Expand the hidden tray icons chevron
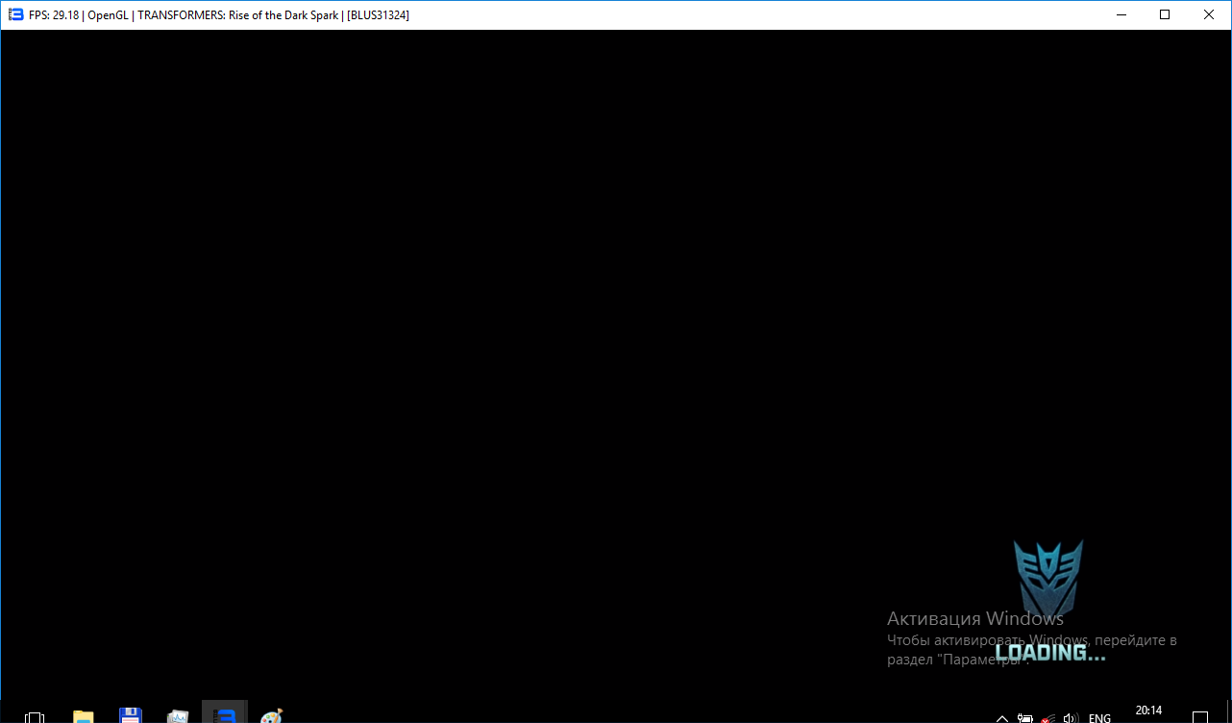 click(1002, 717)
